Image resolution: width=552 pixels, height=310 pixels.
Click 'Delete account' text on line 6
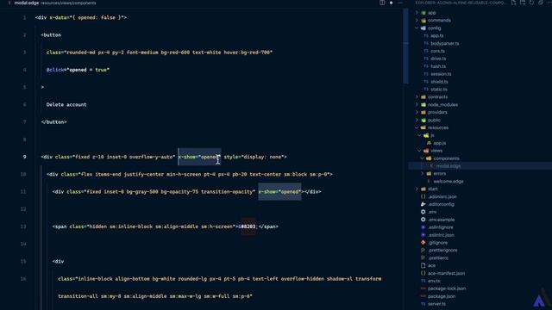pos(66,105)
